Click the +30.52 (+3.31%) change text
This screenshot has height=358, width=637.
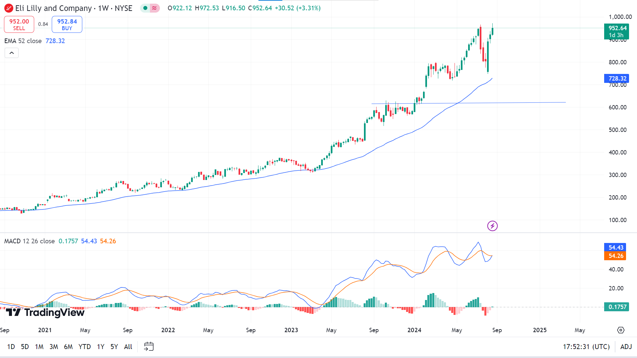(298, 8)
